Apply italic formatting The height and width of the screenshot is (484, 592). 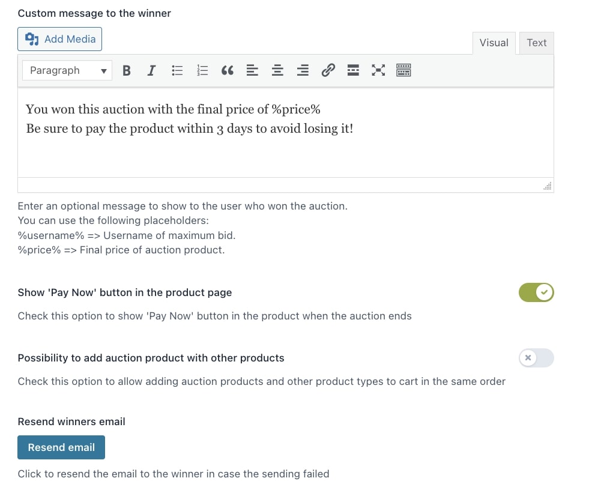(151, 70)
